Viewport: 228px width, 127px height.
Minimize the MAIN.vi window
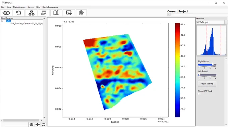coord(208,3)
